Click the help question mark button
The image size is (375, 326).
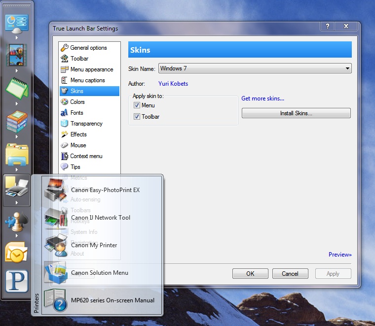pos(328,26)
